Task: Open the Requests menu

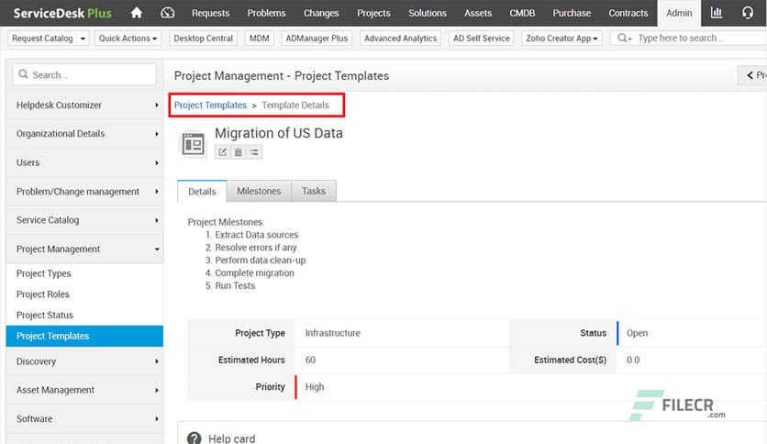Action: [x=210, y=13]
